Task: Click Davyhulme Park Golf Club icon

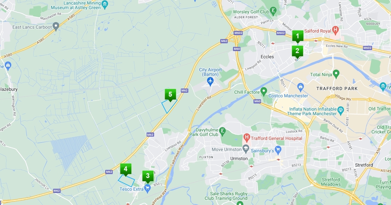Action: point(223,131)
